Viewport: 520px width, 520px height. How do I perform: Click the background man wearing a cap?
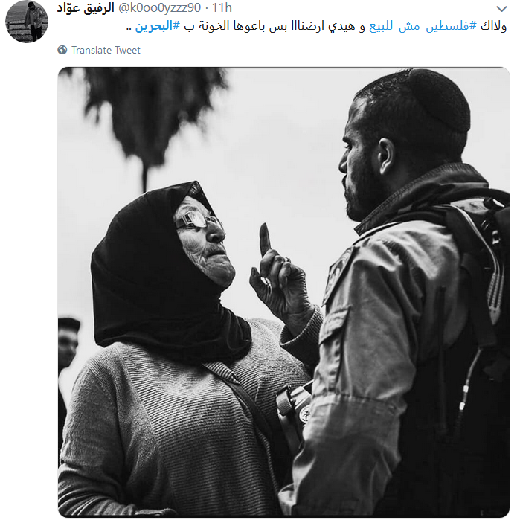click(x=68, y=345)
